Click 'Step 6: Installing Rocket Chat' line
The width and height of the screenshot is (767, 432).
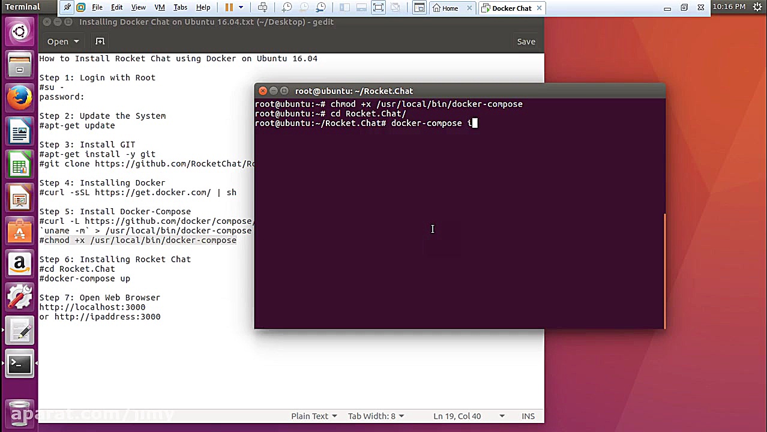pos(115,259)
